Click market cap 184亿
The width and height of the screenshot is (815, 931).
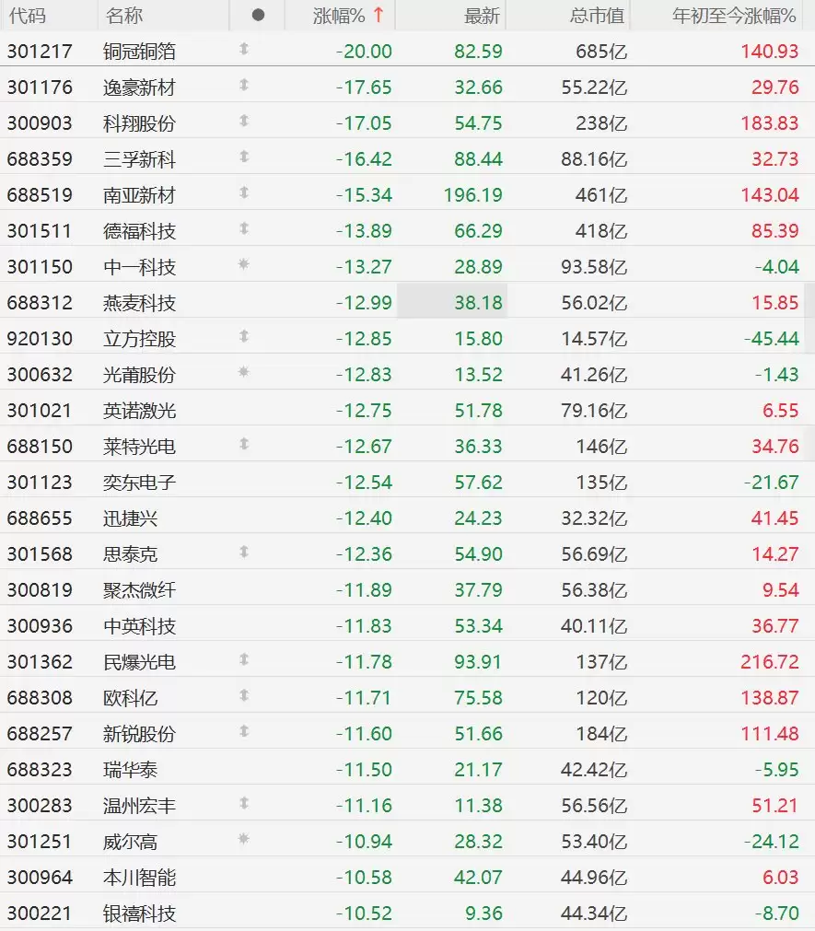602,733
